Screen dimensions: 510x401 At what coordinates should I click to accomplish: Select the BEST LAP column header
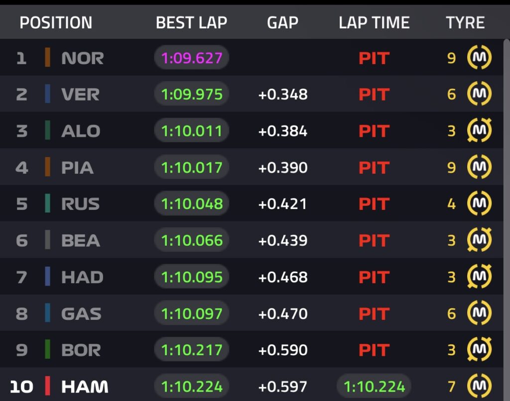pyautogui.click(x=191, y=23)
